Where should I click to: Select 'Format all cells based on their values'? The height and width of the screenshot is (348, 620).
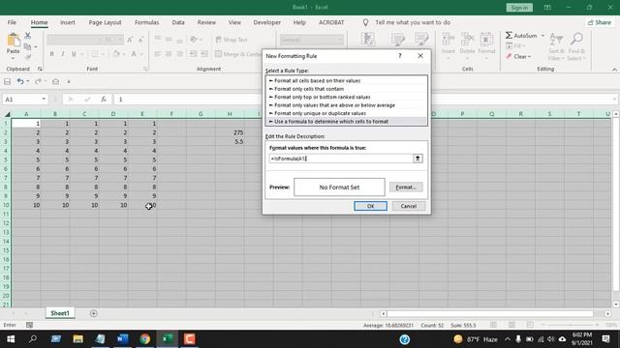click(x=347, y=80)
